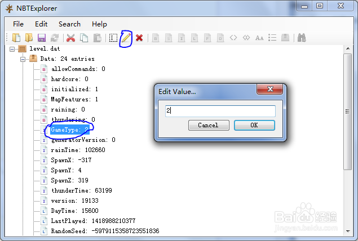The width and height of the screenshot is (358, 241).
Task: Collapse the Data: 24 entries node
Action: (x=23, y=59)
